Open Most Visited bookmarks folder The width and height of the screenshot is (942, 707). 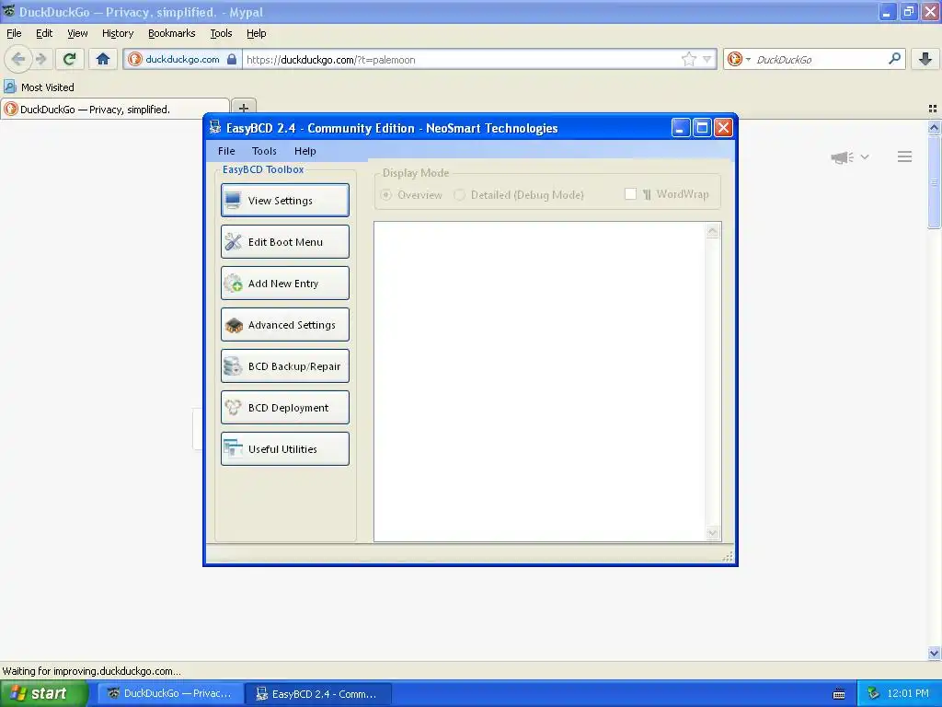click(39, 87)
